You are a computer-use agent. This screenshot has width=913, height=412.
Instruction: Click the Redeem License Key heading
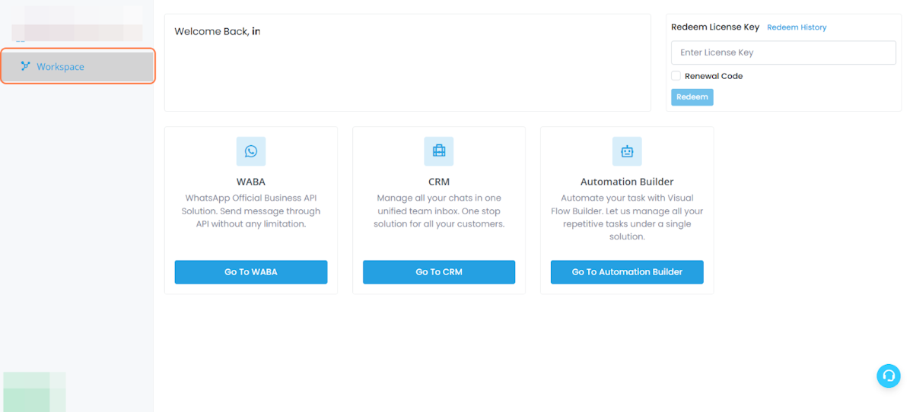(x=715, y=27)
